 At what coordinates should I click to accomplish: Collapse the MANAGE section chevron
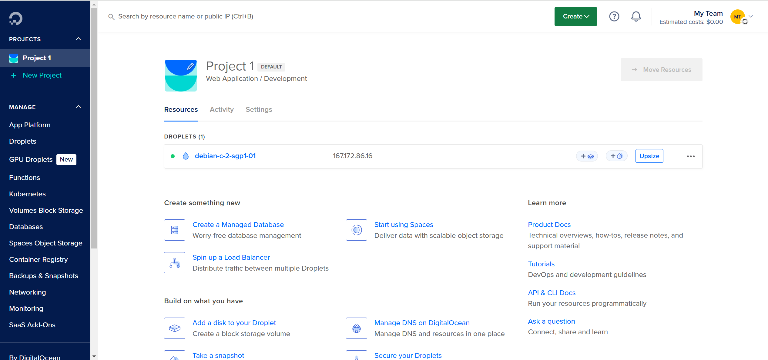click(x=79, y=107)
